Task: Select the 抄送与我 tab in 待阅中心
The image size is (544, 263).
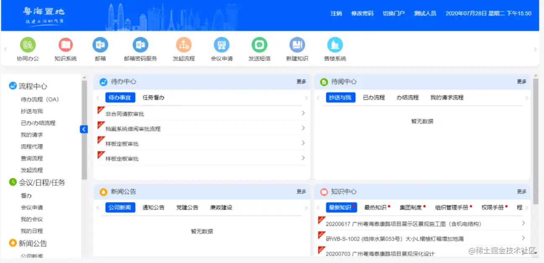Action: click(340, 98)
